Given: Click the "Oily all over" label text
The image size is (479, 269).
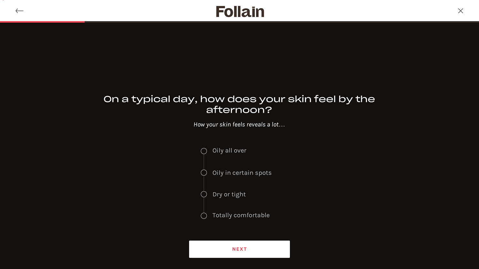Looking at the screenshot, I should point(229,151).
